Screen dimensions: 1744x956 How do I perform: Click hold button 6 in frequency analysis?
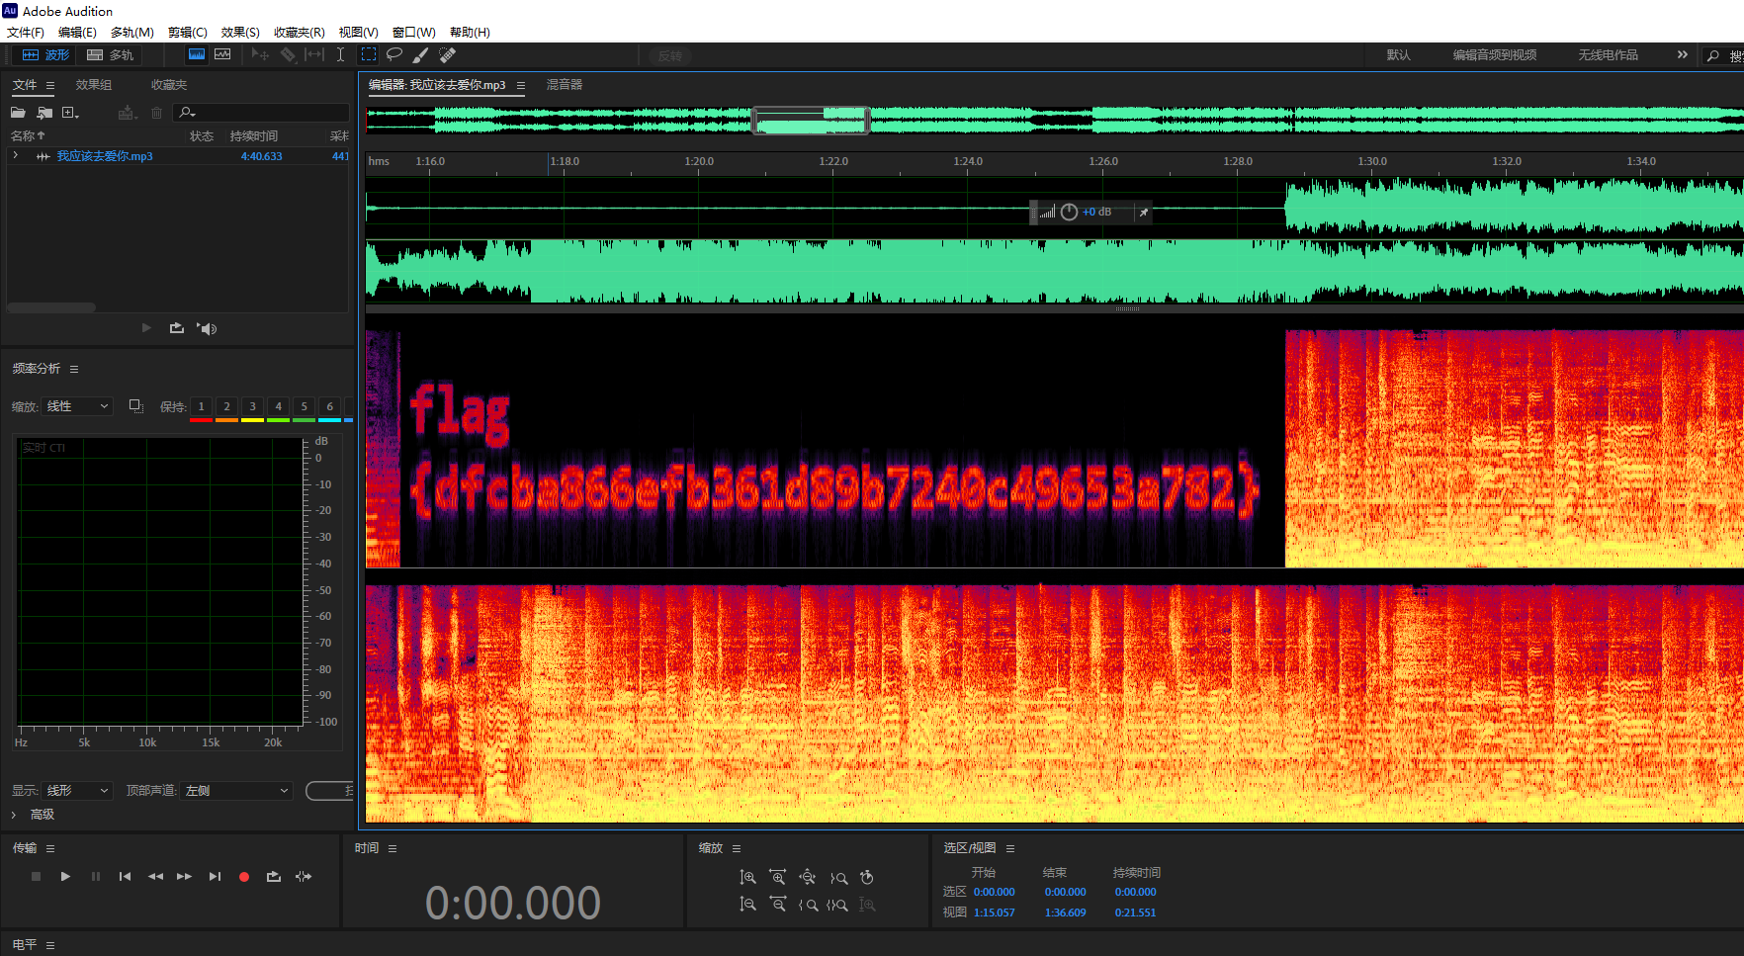[x=329, y=406]
